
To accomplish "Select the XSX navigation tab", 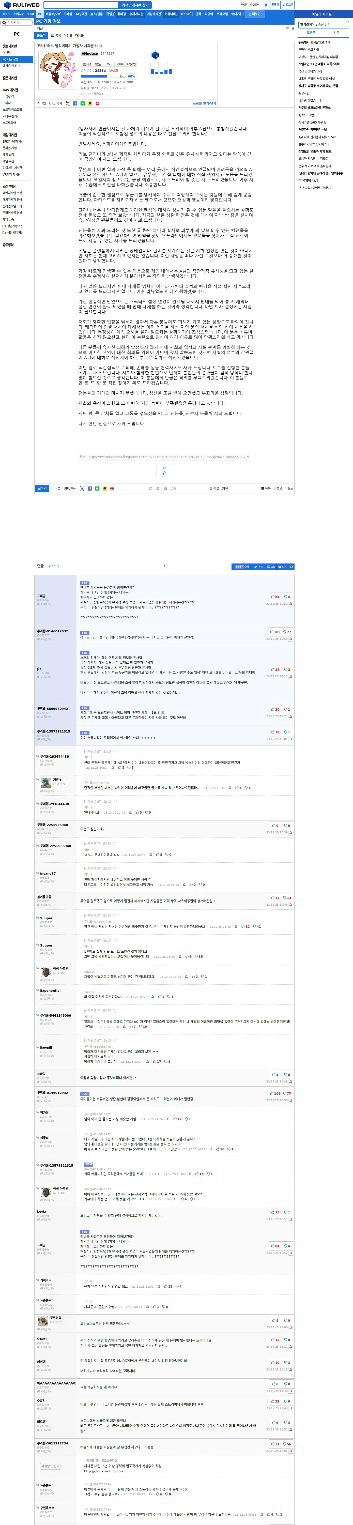I will tap(31, 14).
